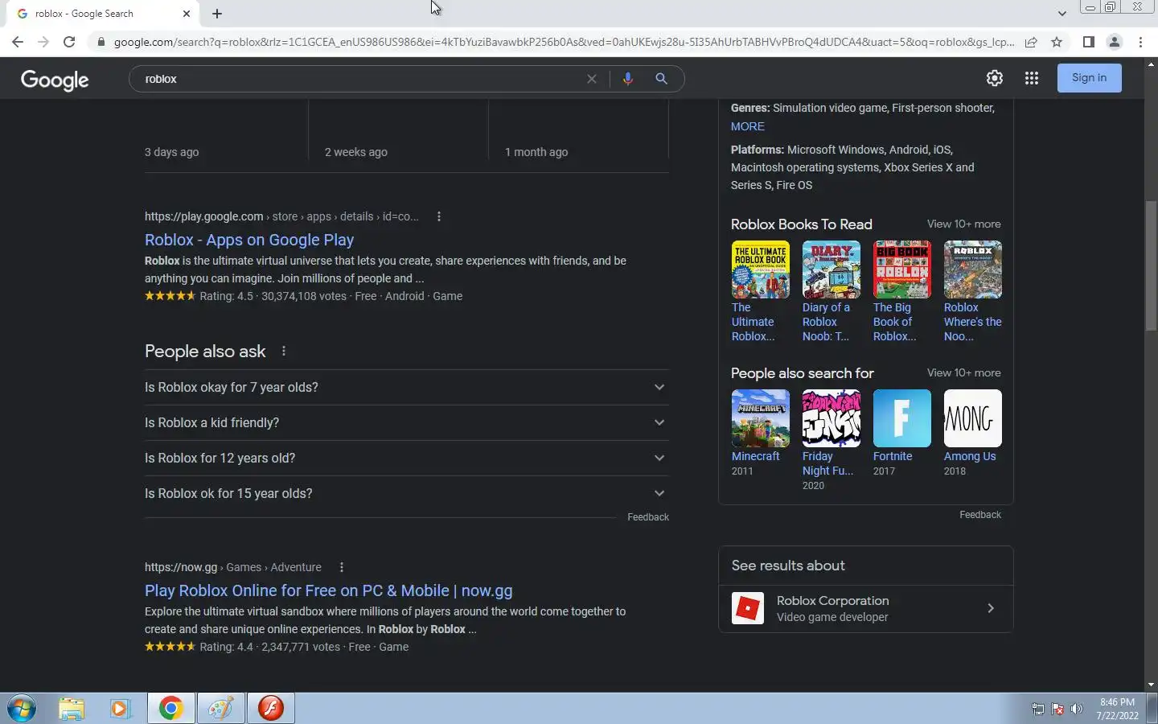Open 'Play Roblox Online for Free' now.gg link
The width and height of the screenshot is (1158, 724).
coord(328,590)
